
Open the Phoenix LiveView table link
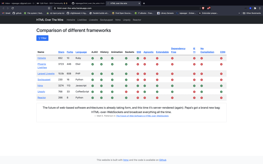[x=42, y=66]
